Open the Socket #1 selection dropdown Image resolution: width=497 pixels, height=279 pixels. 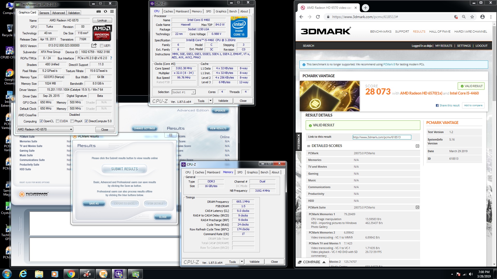(x=184, y=92)
